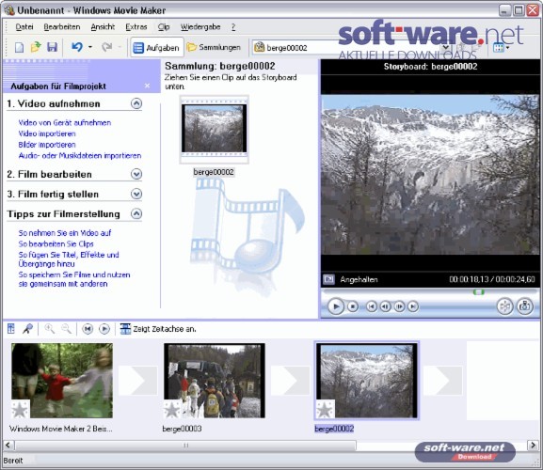543x470 pixels.
Task: Click the storyboard scrollbar right arrow
Action: pyautogui.click(x=533, y=446)
